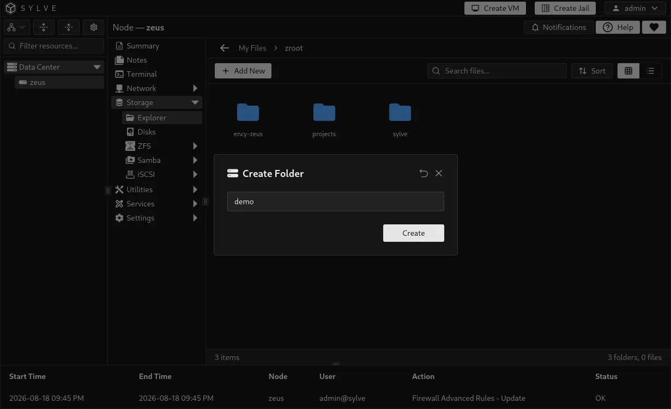
Task: Select the zeus node in tree
Action: [x=59, y=82]
